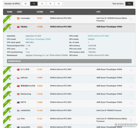Click the motherboard TRX40 AORUS XTREME value
Viewport: 139px width, 128px height.
click(x=47, y=55)
